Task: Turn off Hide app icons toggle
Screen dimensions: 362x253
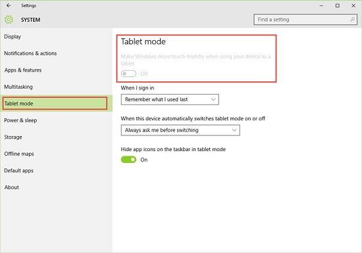Action: (x=128, y=160)
